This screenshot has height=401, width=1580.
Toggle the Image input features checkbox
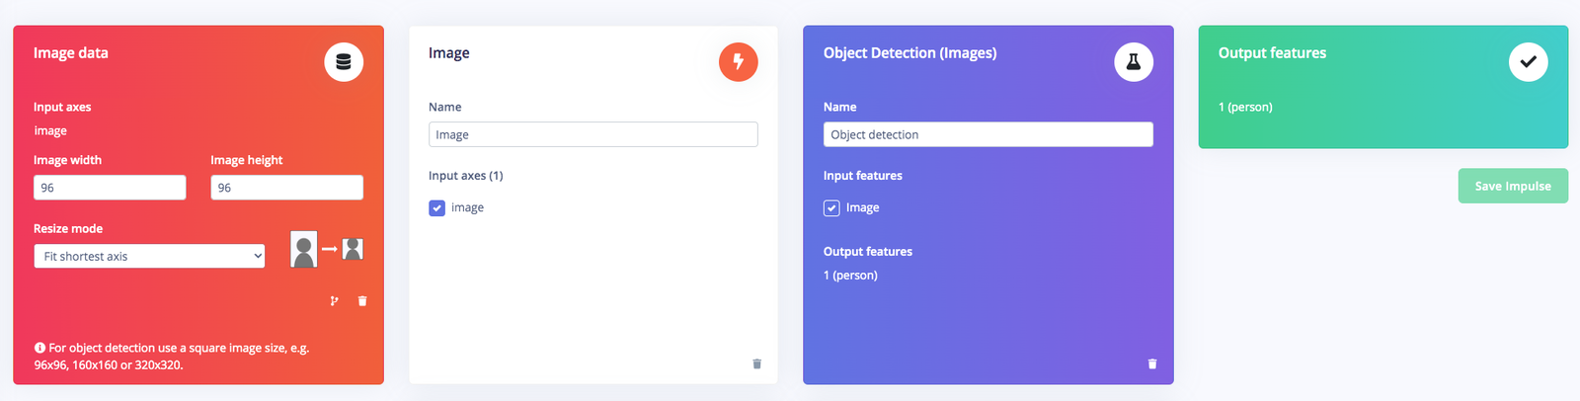(831, 208)
